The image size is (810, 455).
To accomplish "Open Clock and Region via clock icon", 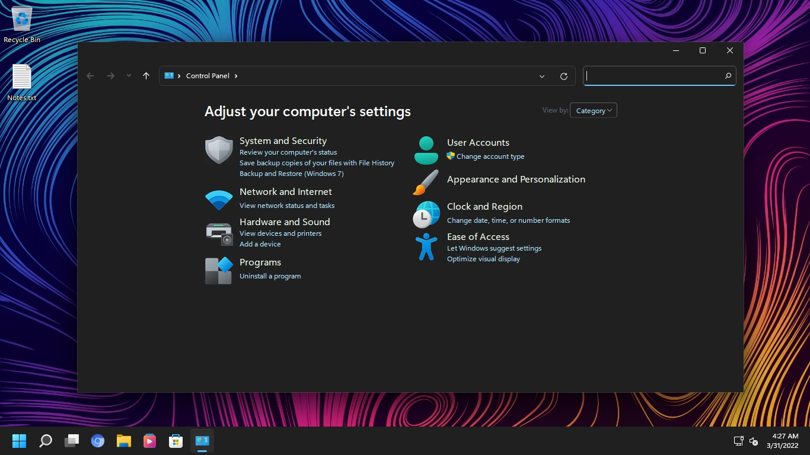I will point(426,214).
